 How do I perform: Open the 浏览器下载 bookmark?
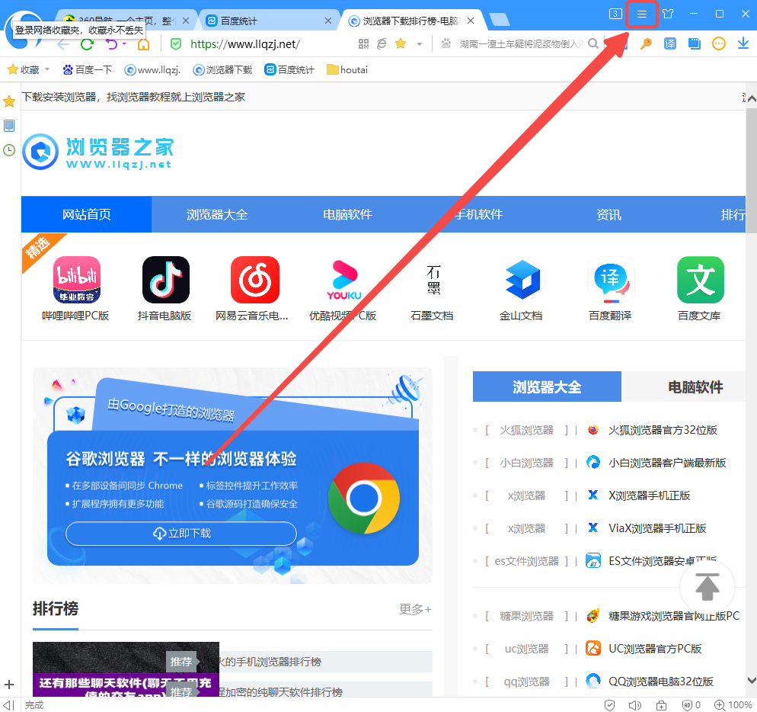click(x=222, y=69)
